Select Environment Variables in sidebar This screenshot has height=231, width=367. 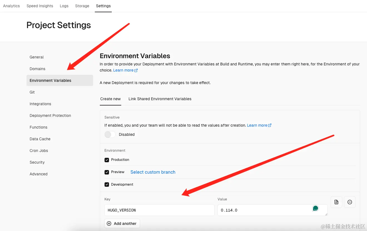point(60,80)
